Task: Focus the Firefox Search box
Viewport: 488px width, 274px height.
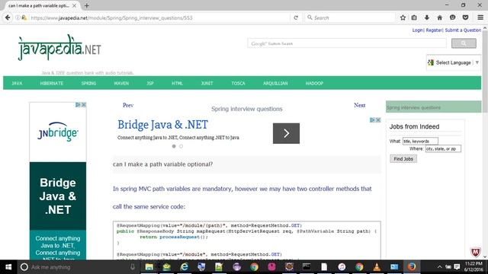Action: 350,18
